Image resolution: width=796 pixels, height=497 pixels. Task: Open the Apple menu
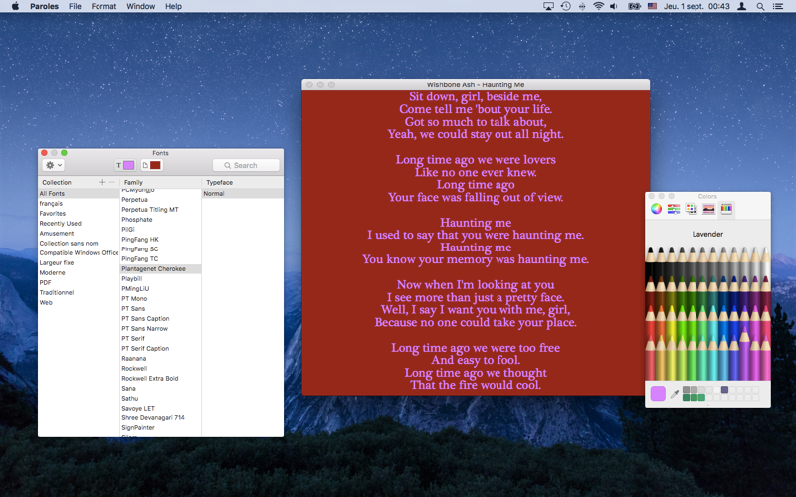(15, 6)
